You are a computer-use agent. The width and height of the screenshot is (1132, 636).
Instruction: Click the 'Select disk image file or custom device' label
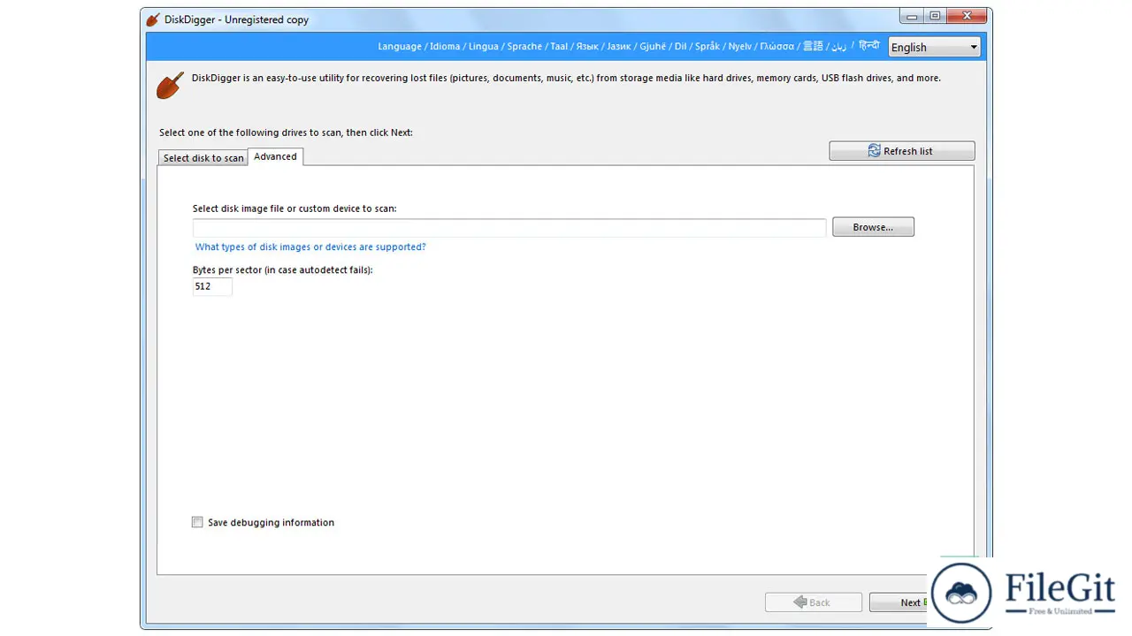pyautogui.click(x=294, y=208)
